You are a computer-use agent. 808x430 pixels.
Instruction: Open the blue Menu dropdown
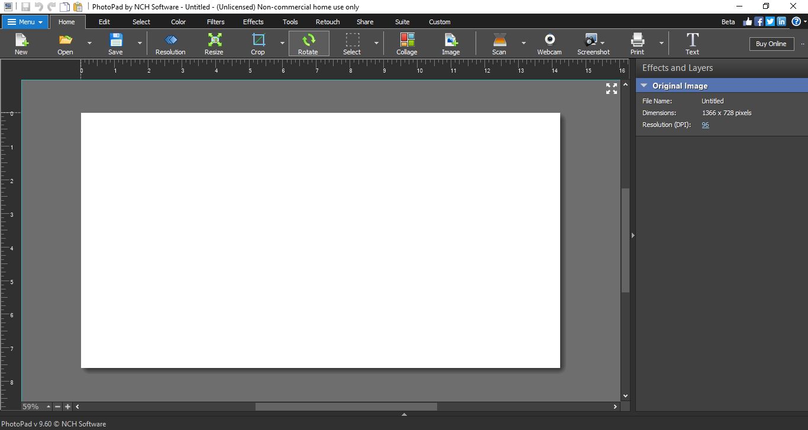click(x=25, y=22)
